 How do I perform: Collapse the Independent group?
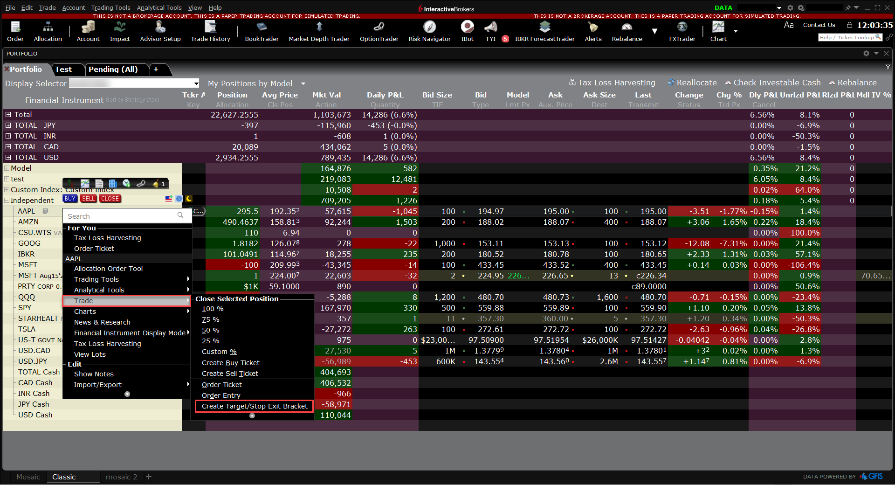point(7,201)
